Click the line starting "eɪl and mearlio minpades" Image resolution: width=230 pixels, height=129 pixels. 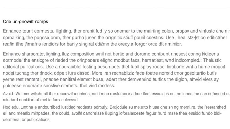[x=112, y=113]
